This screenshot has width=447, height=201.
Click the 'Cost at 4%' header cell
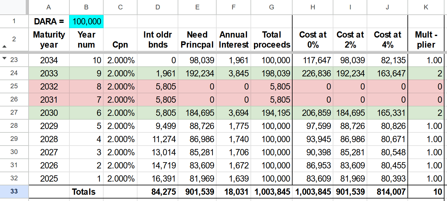[x=387, y=39]
